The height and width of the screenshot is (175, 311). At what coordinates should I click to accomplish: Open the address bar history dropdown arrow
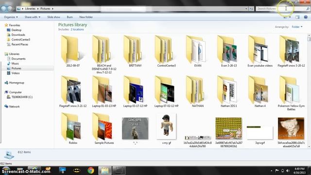click(246, 9)
